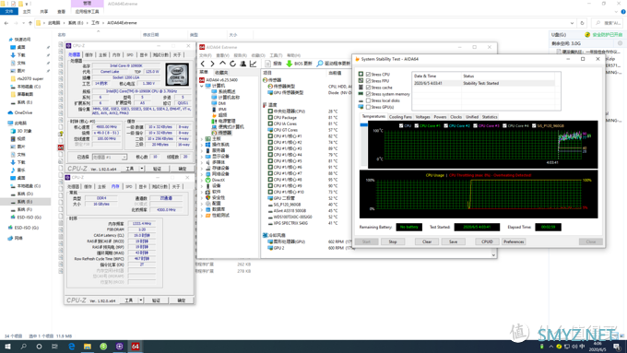Click the CPUID button in stability test
This screenshot has height=353, width=627.
(487, 241)
